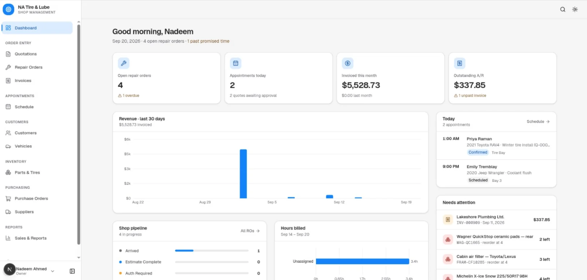Screen dimensions: 587x280
Task: Click the Customers people icon
Action: 8,133
